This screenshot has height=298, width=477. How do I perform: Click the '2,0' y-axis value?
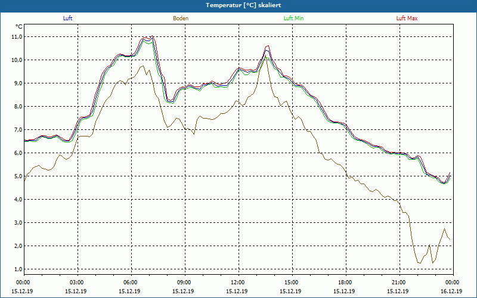[x=18, y=246]
